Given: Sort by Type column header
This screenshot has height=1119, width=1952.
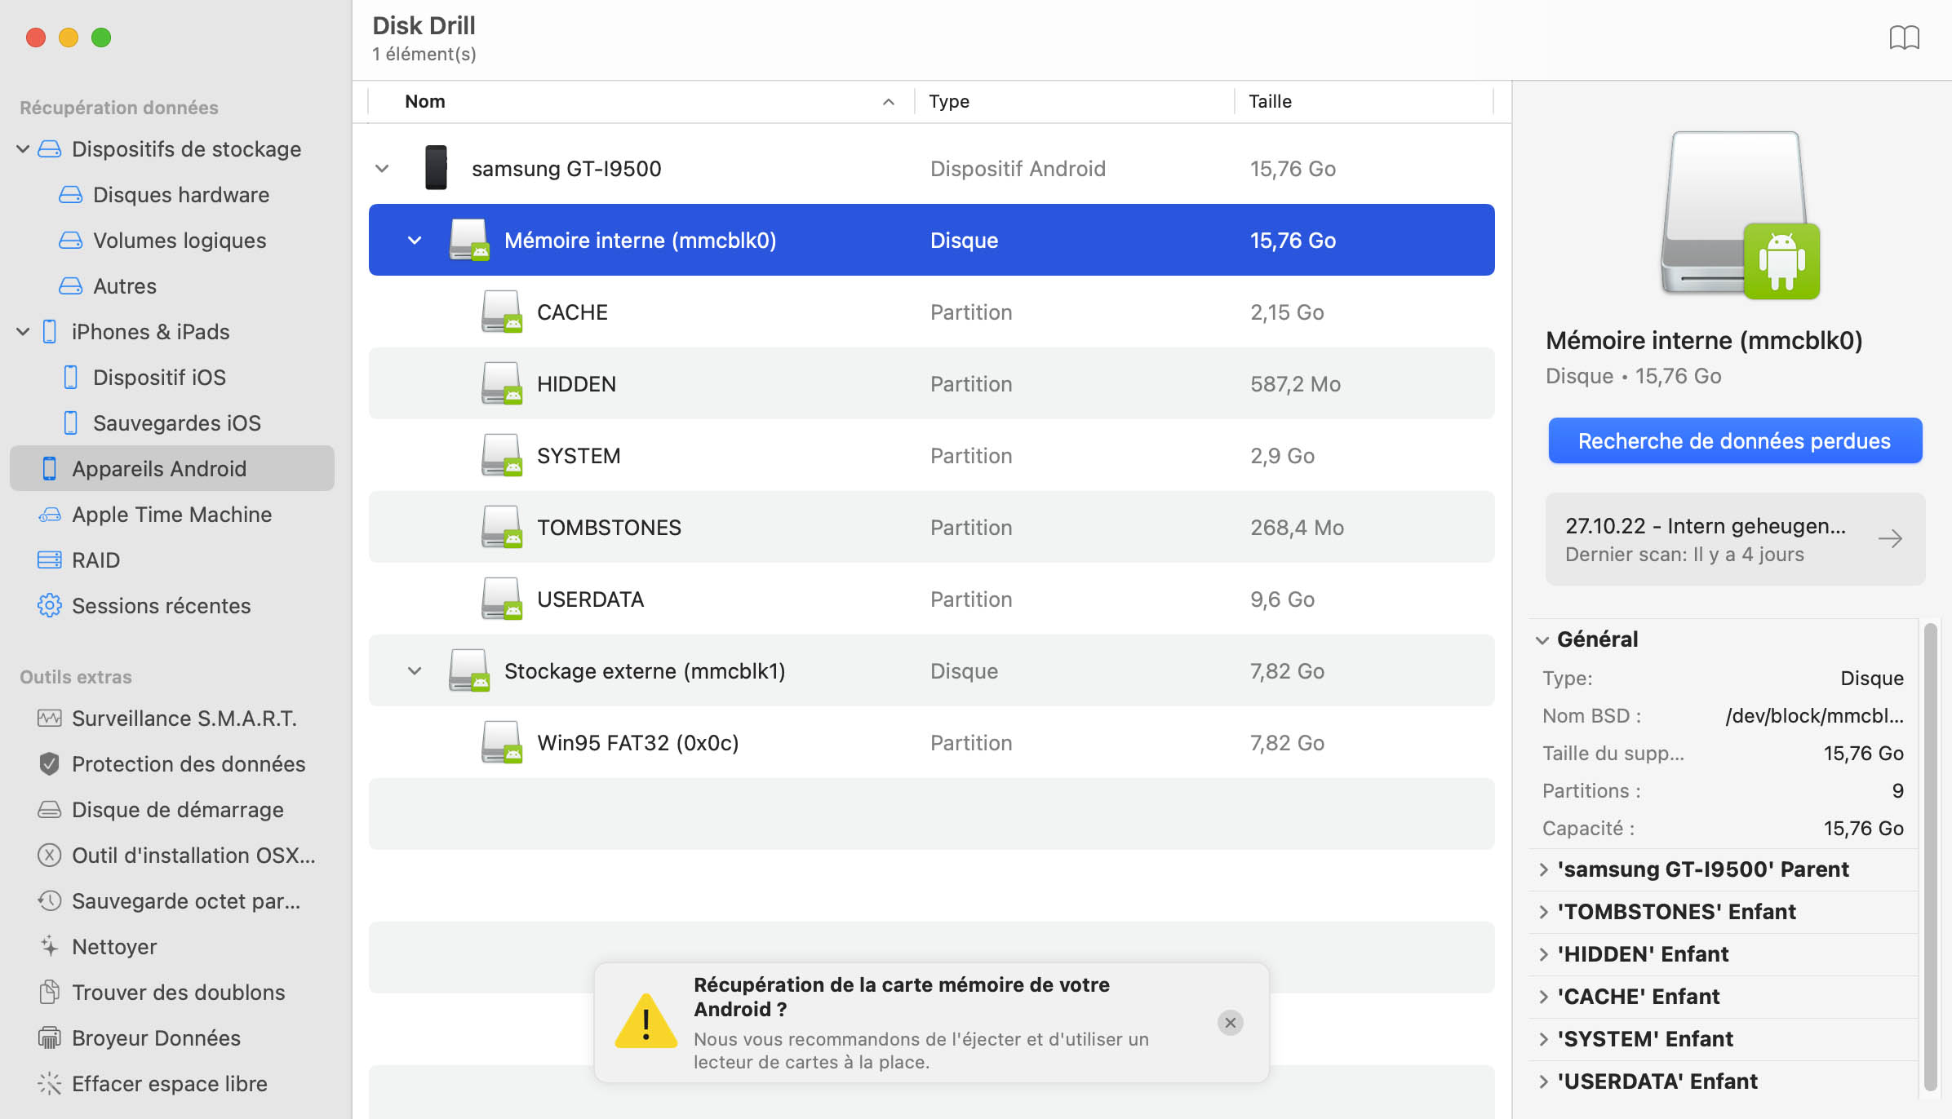Looking at the screenshot, I should 1074,101.
